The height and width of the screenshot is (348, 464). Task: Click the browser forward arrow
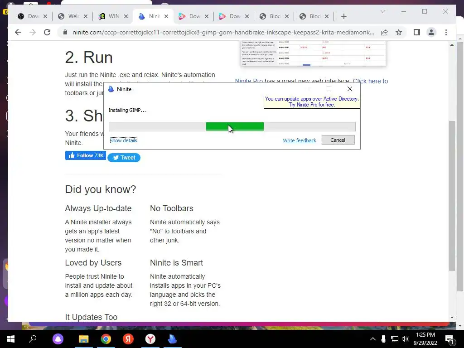(33, 32)
